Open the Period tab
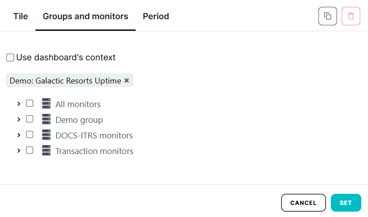 pos(156,17)
